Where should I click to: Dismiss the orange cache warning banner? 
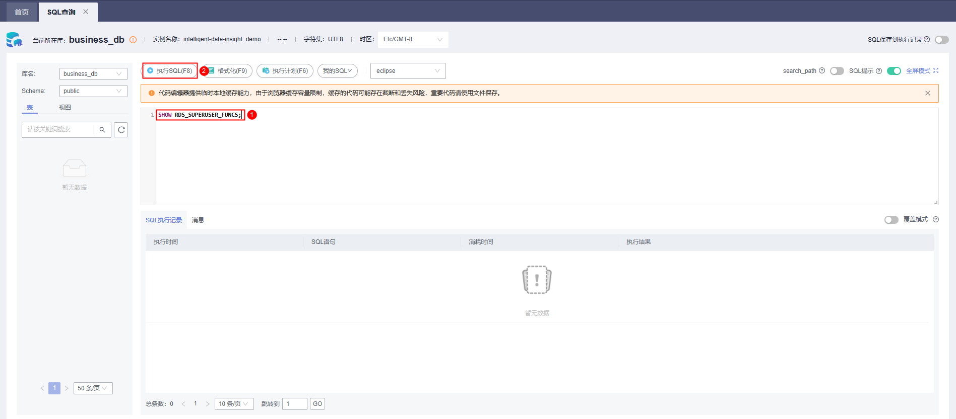click(928, 93)
